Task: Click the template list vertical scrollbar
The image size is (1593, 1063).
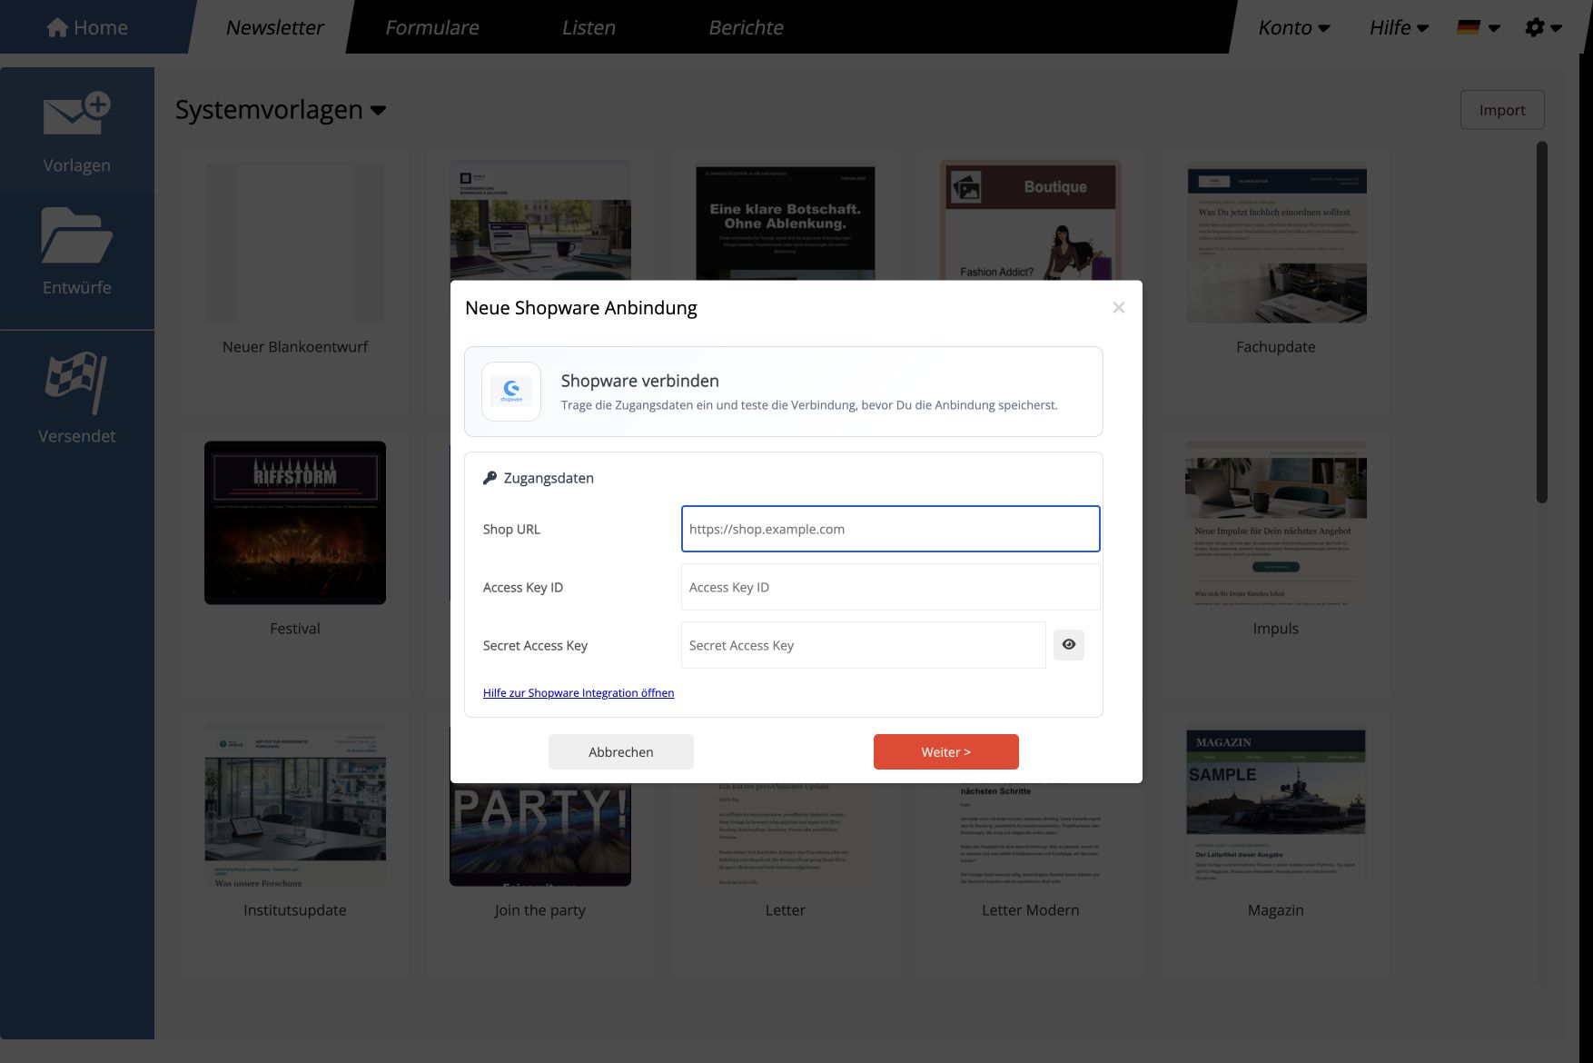Action: (1541, 322)
